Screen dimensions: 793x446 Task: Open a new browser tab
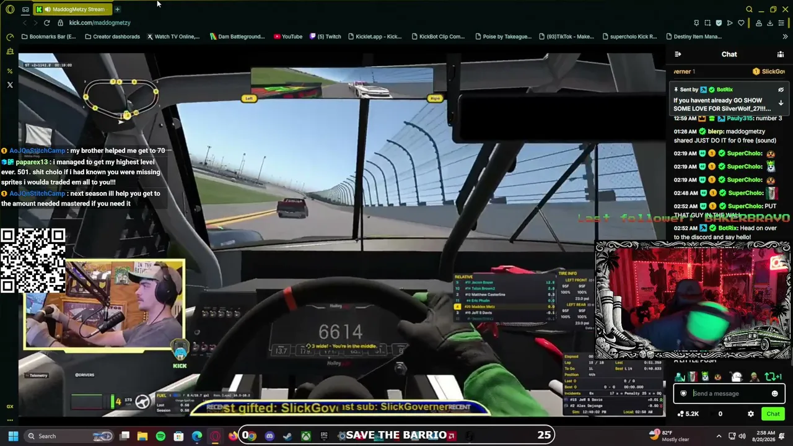coord(117,9)
